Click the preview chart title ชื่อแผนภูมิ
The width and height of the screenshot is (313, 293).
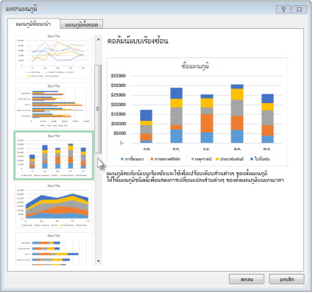click(x=195, y=66)
